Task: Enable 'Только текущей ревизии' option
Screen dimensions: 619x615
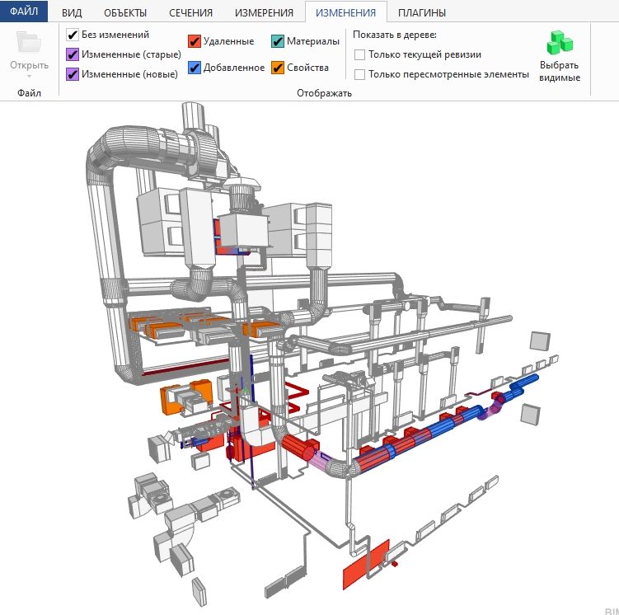Action: click(360, 54)
